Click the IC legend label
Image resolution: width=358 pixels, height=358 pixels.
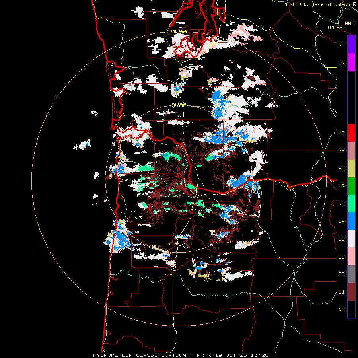(342, 257)
